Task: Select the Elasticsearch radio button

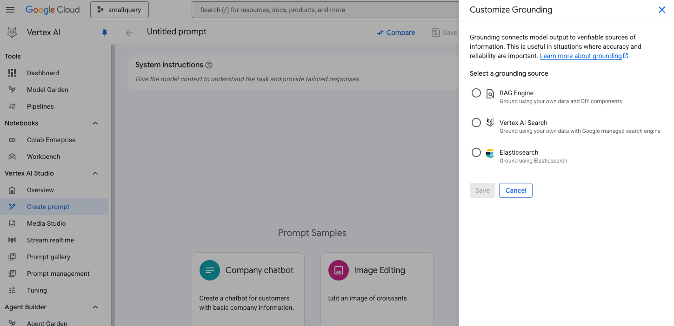Action: click(x=476, y=152)
